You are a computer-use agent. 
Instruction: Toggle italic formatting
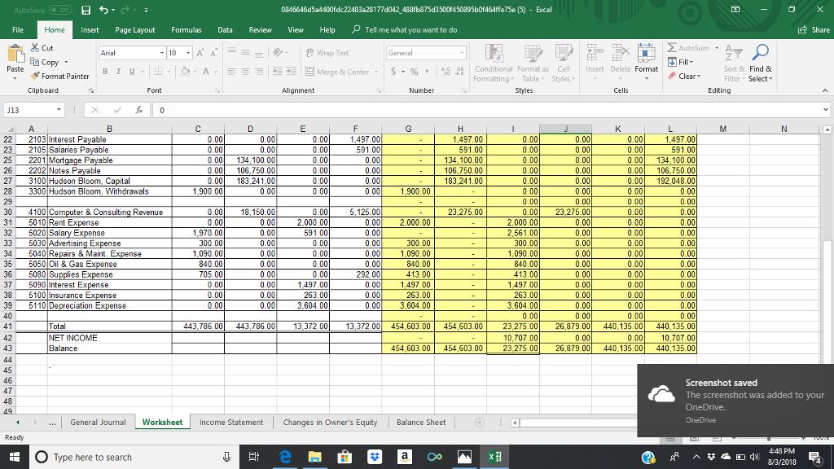pos(116,71)
